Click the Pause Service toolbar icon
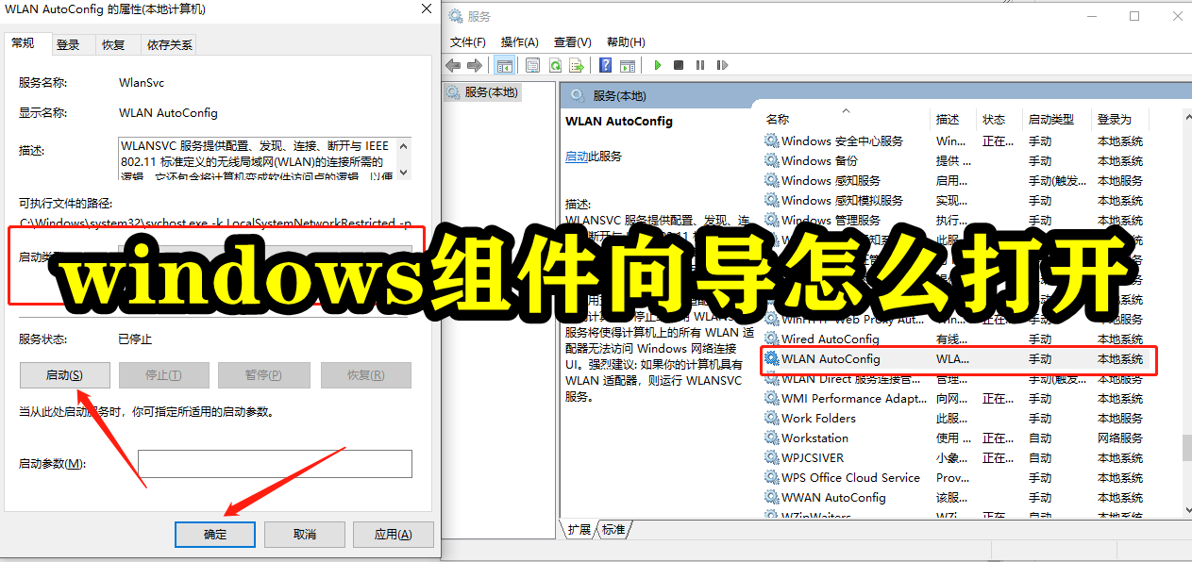This screenshot has width=1192, height=562. pyautogui.click(x=700, y=65)
